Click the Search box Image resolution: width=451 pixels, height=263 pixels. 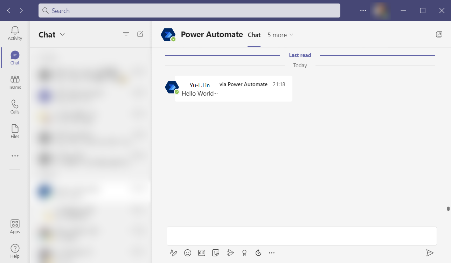pos(189,11)
